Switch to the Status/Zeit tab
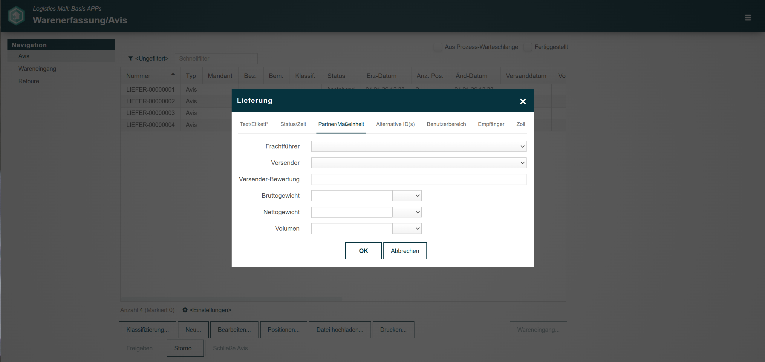Image resolution: width=765 pixels, height=362 pixels. coord(293,124)
